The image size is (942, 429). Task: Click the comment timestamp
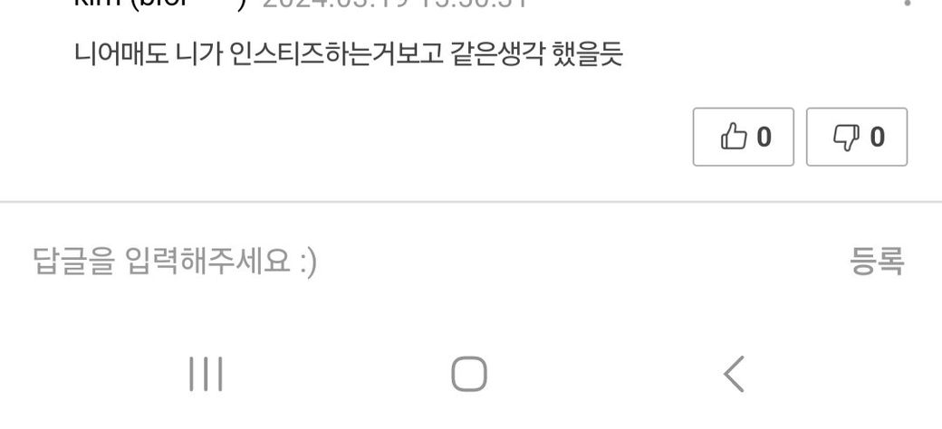(395, 3)
